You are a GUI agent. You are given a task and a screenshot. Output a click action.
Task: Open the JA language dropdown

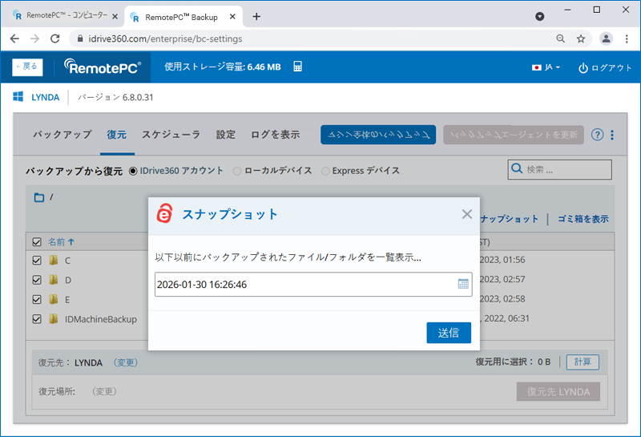546,67
